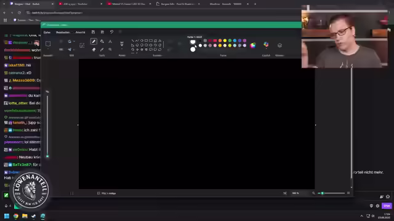Click the volume icon in system tray
The image size is (394, 221).
pyautogui.click(x=373, y=216)
